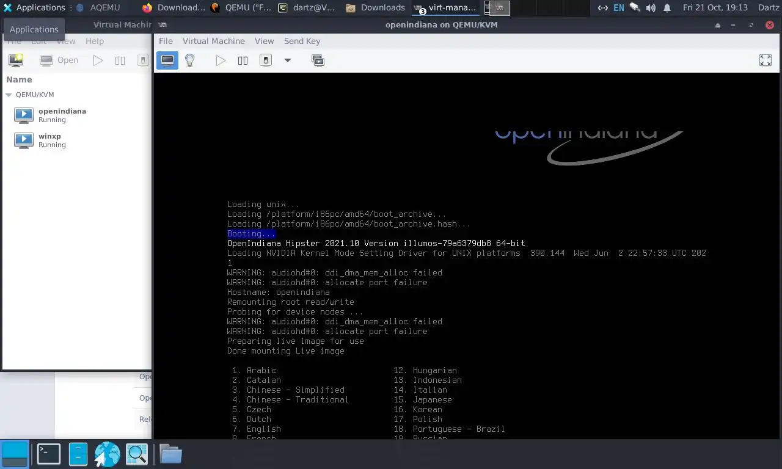Viewport: 782px width, 469px height.
Task: Click the 'Loading unix...' console line
Action: click(x=263, y=204)
